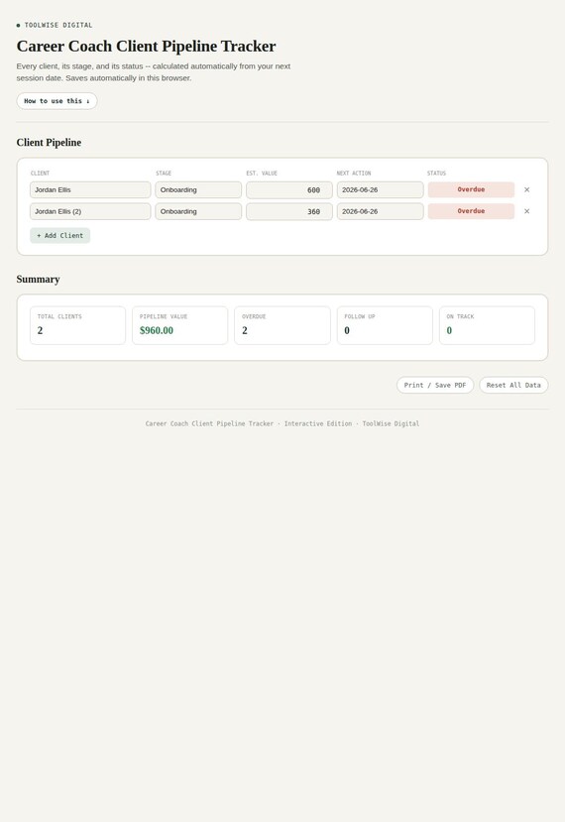Screen dimensions: 565x822
Task: Open the How to use this guide
Action: [x=56, y=101]
